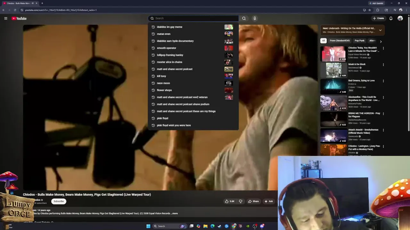Go to YouTube home via the logo

[19, 18]
